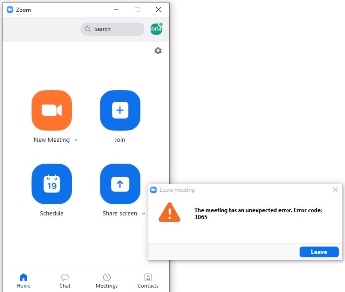345x292 pixels.
Task: Open the Meetings tab
Action: [x=107, y=281]
